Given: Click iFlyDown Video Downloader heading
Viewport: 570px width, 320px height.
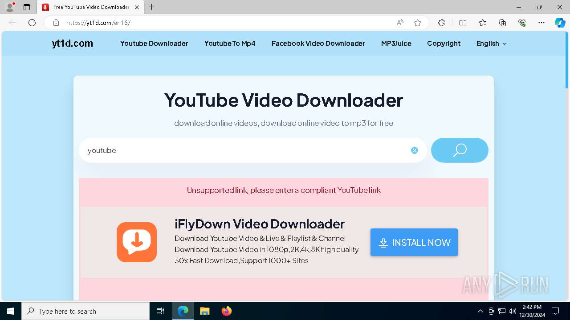Looking at the screenshot, I should [x=260, y=224].
